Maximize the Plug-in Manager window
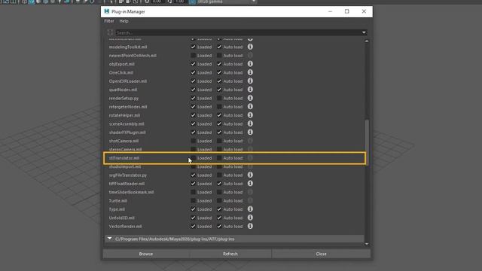This screenshot has height=271, width=482. tap(346, 11)
